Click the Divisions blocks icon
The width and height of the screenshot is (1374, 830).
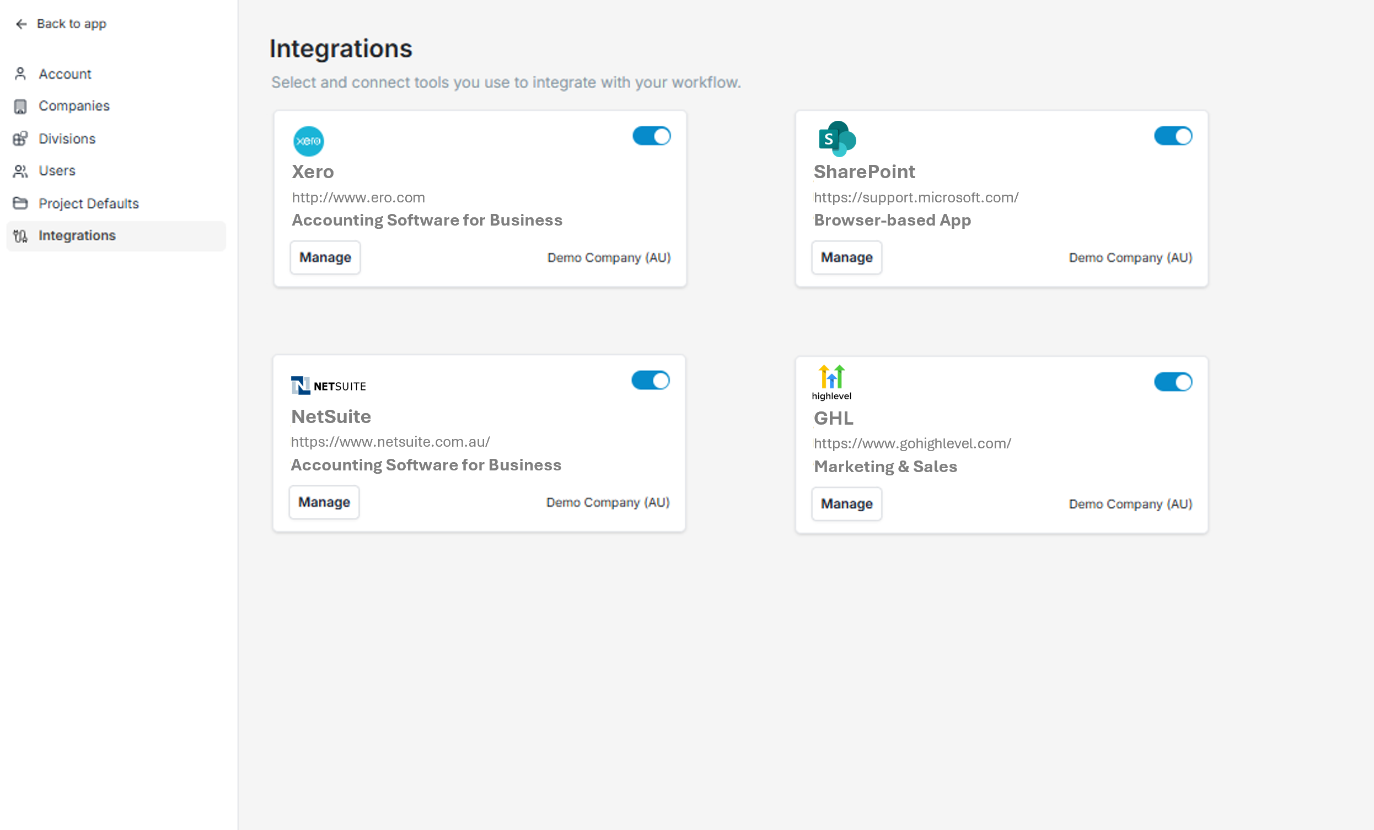click(x=20, y=138)
